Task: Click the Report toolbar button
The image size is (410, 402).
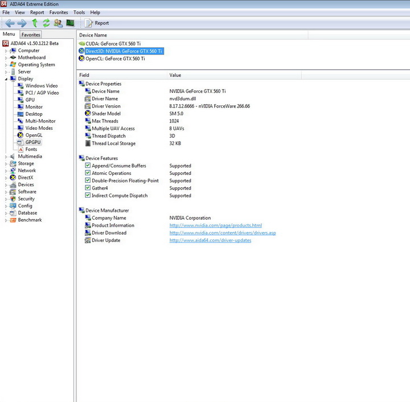Action: pos(97,23)
